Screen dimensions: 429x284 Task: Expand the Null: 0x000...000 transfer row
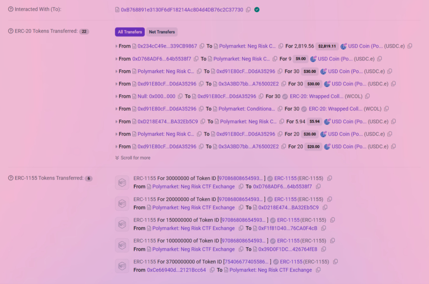(x=116, y=96)
